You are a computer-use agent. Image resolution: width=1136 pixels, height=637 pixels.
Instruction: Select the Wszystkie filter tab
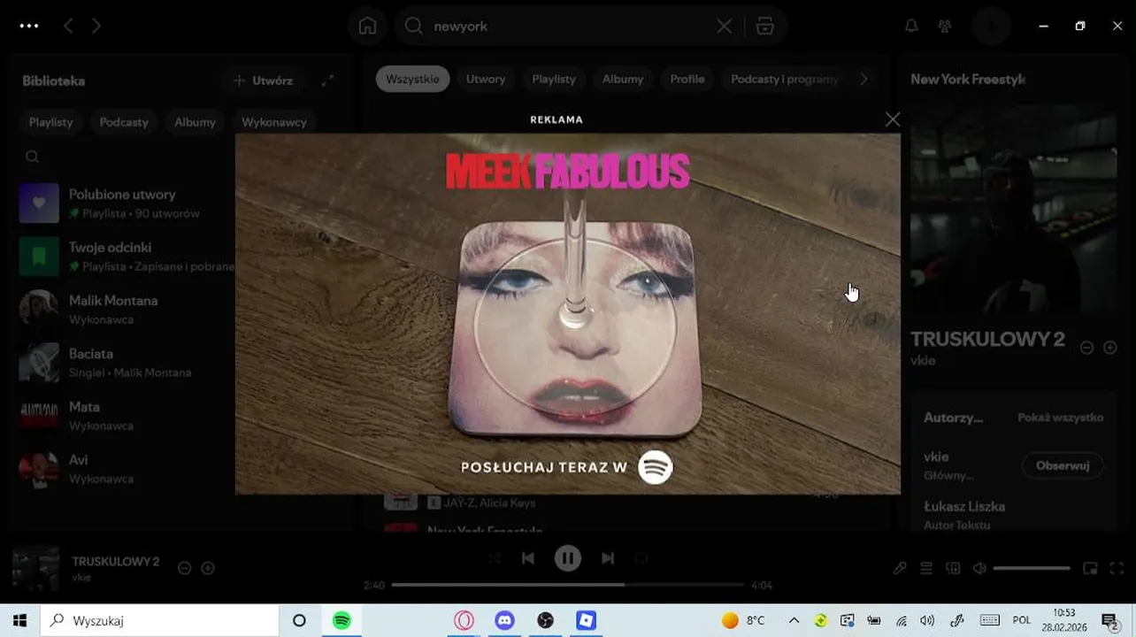click(x=412, y=79)
